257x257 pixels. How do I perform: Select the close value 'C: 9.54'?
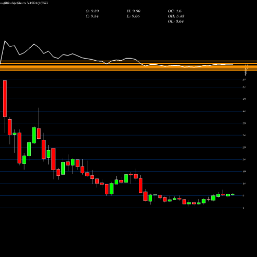point(92,16)
